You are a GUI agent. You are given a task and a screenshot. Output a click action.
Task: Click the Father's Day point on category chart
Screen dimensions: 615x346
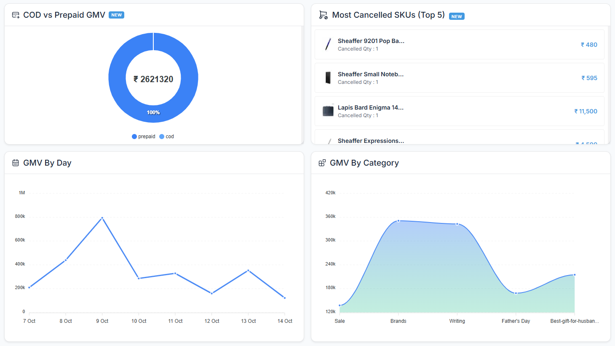(x=516, y=293)
